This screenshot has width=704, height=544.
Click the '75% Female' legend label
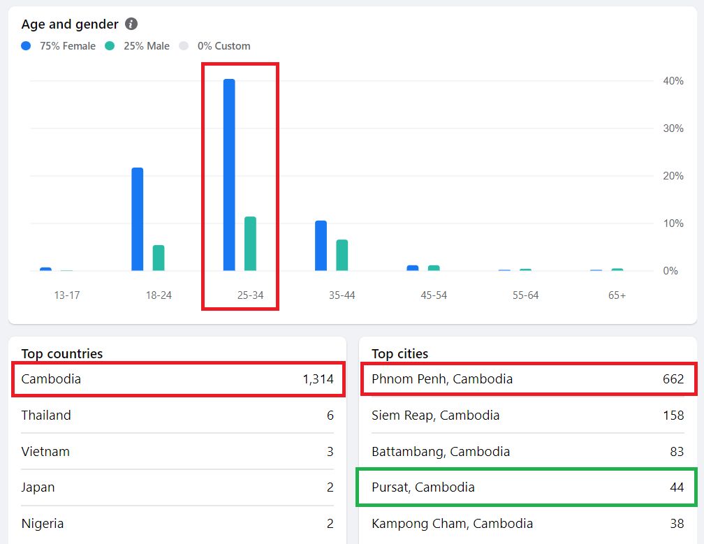coord(68,46)
